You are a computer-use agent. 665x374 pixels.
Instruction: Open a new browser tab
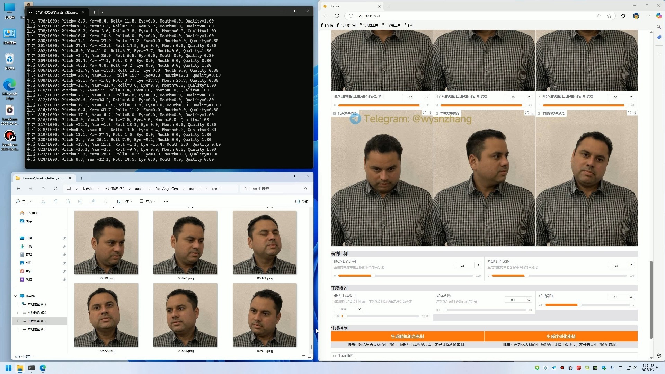pyautogui.click(x=389, y=6)
